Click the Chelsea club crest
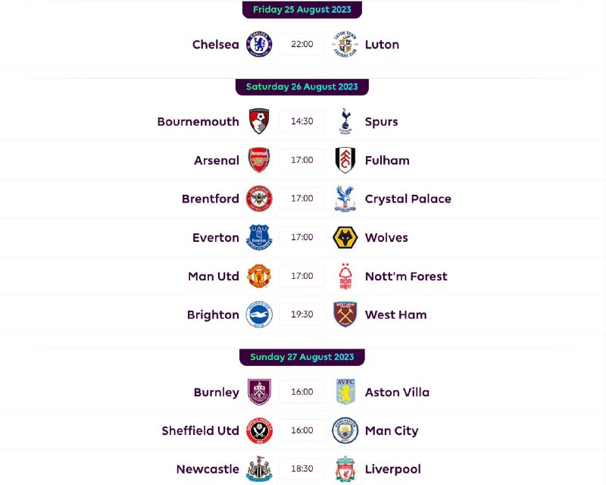The image size is (606, 485). pos(259,45)
